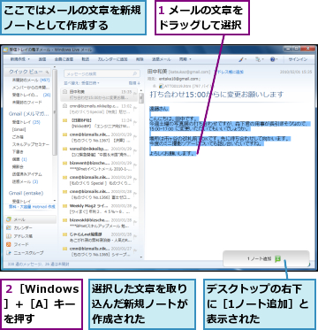This screenshot has height=330, width=318.
Task: Collapse the Gmail (メルマガ...) account header
Action: coord(28,114)
